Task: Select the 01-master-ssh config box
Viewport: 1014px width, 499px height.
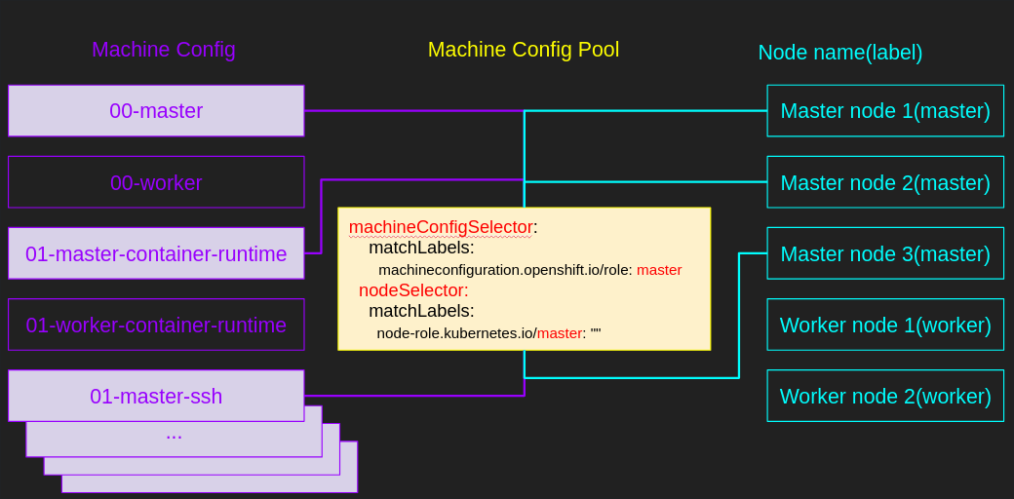Action: point(156,396)
